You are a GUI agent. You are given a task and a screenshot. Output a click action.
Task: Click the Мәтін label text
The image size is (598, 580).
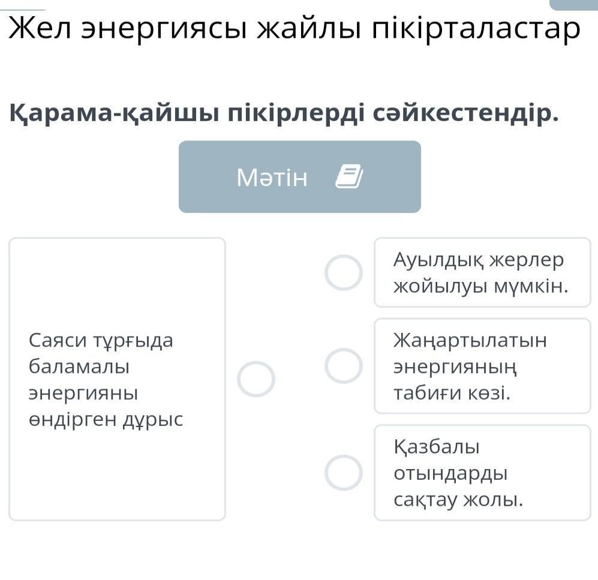(272, 178)
